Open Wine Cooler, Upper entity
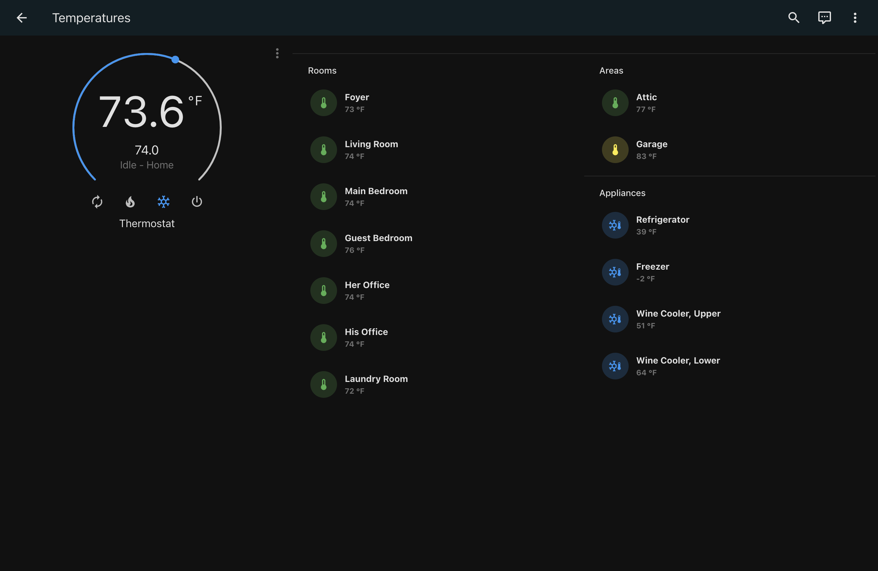878x571 pixels. coord(678,319)
